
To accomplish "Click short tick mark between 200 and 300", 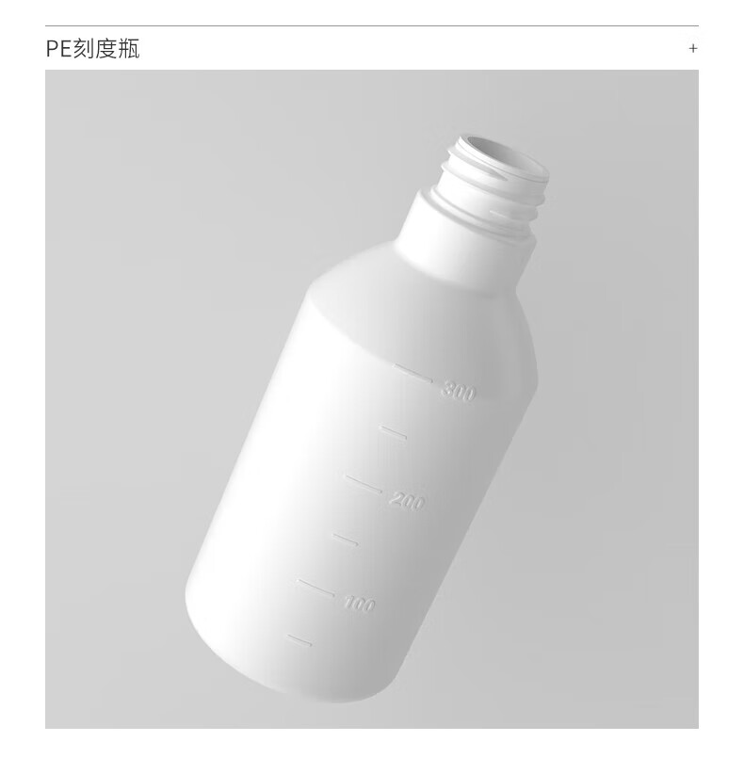I will (x=394, y=433).
